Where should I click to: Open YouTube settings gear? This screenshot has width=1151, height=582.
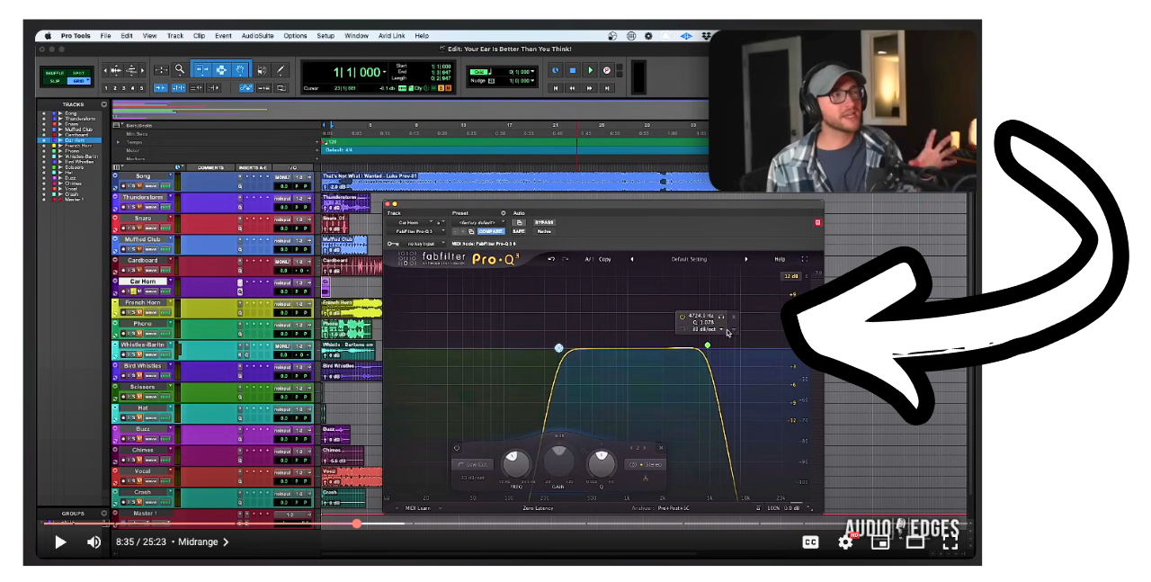point(845,542)
